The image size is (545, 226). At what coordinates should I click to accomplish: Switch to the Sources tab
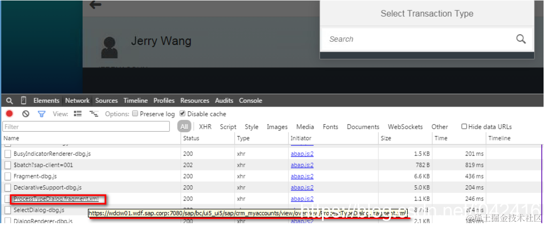click(106, 100)
